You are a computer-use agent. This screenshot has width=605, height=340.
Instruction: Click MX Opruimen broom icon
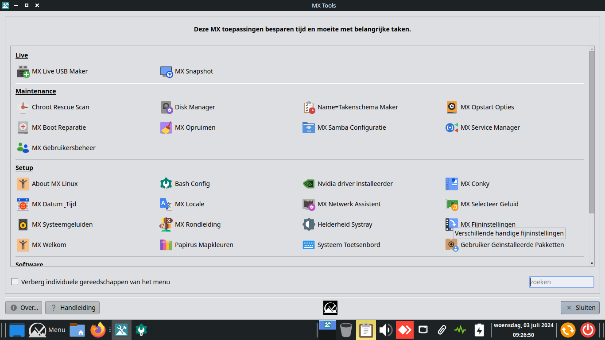click(x=166, y=128)
